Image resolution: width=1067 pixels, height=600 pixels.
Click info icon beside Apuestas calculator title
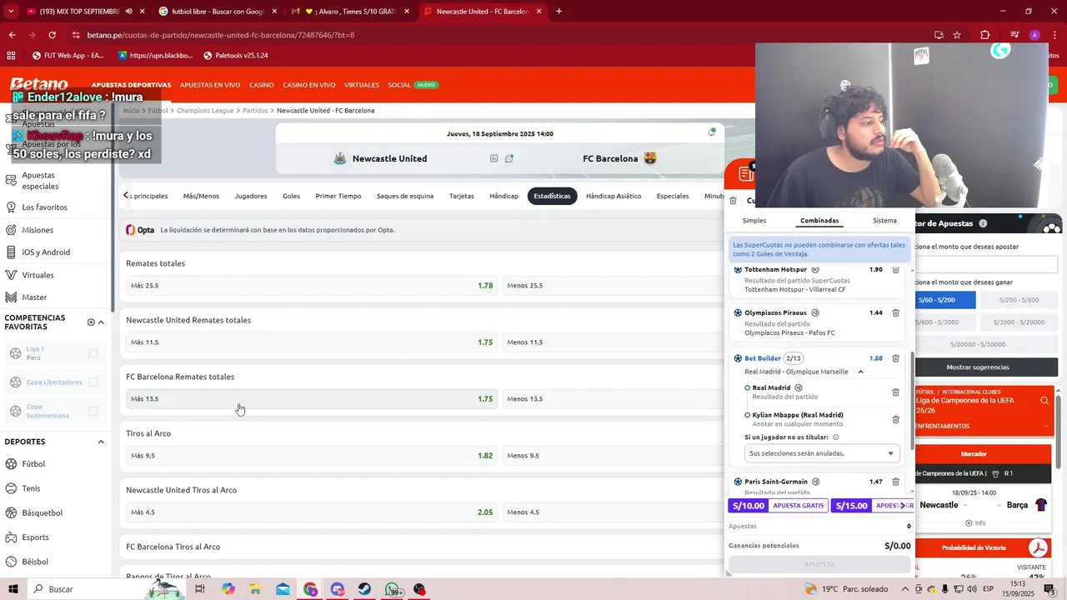tap(983, 223)
